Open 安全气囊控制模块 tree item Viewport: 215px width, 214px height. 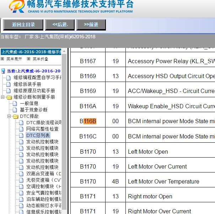[x=44, y=193]
